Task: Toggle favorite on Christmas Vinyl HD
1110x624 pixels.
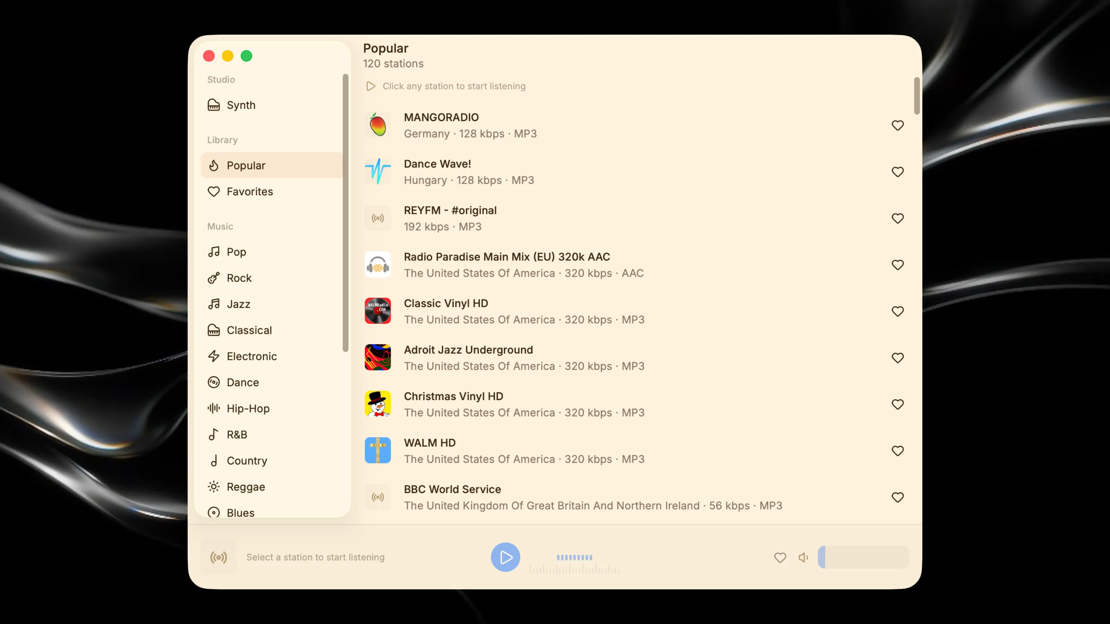Action: pyautogui.click(x=898, y=404)
